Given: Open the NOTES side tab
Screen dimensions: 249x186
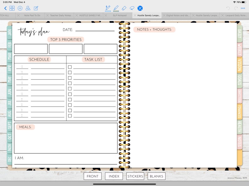Looking at the screenshot, I should tap(240, 142).
